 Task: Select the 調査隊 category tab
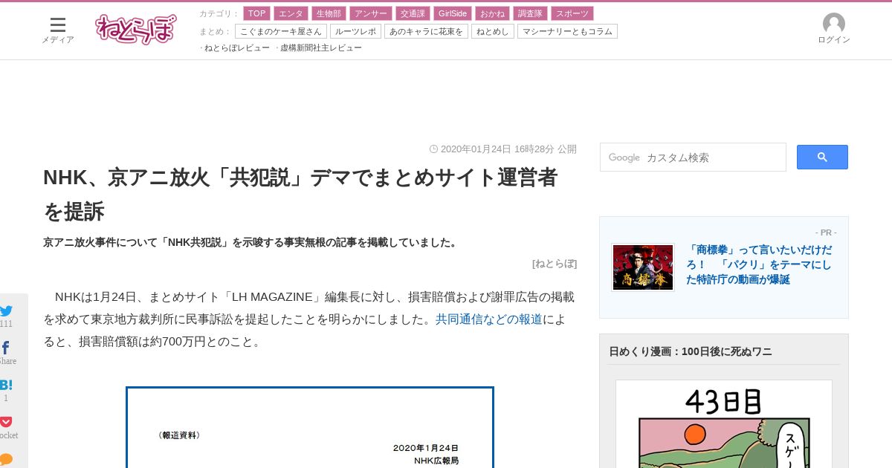pos(531,13)
